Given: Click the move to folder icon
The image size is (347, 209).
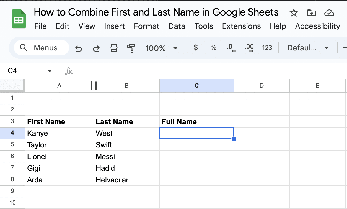Looking at the screenshot, I should pyautogui.click(x=311, y=13).
